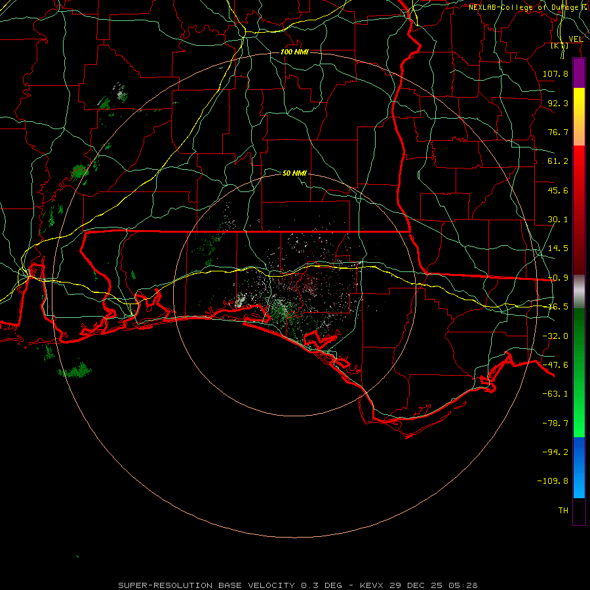
Task: Click the 61.2 velocity scale value
Action: pos(558,161)
